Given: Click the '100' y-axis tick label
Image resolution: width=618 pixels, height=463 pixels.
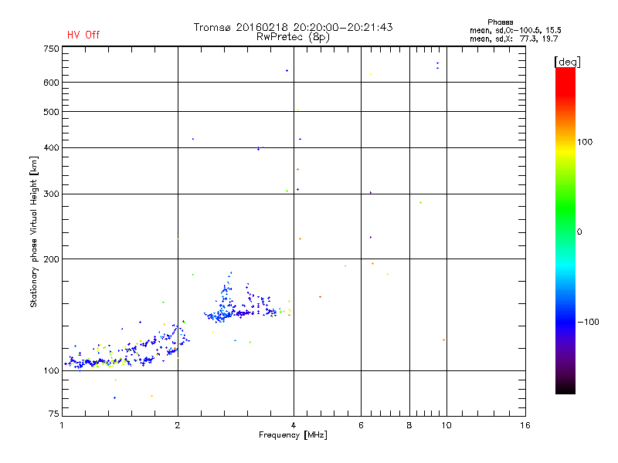Looking at the screenshot, I should pos(51,371).
